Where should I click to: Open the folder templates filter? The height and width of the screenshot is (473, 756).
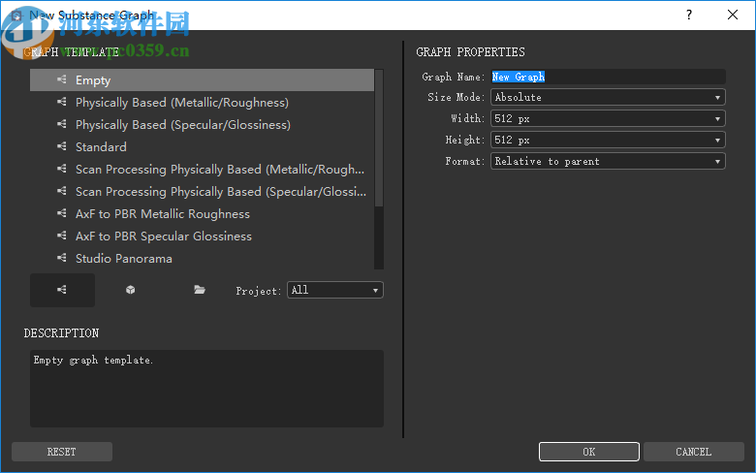(x=200, y=289)
